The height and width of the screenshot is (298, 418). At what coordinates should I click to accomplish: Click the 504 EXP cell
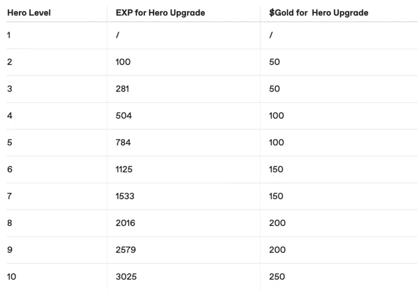(123, 115)
